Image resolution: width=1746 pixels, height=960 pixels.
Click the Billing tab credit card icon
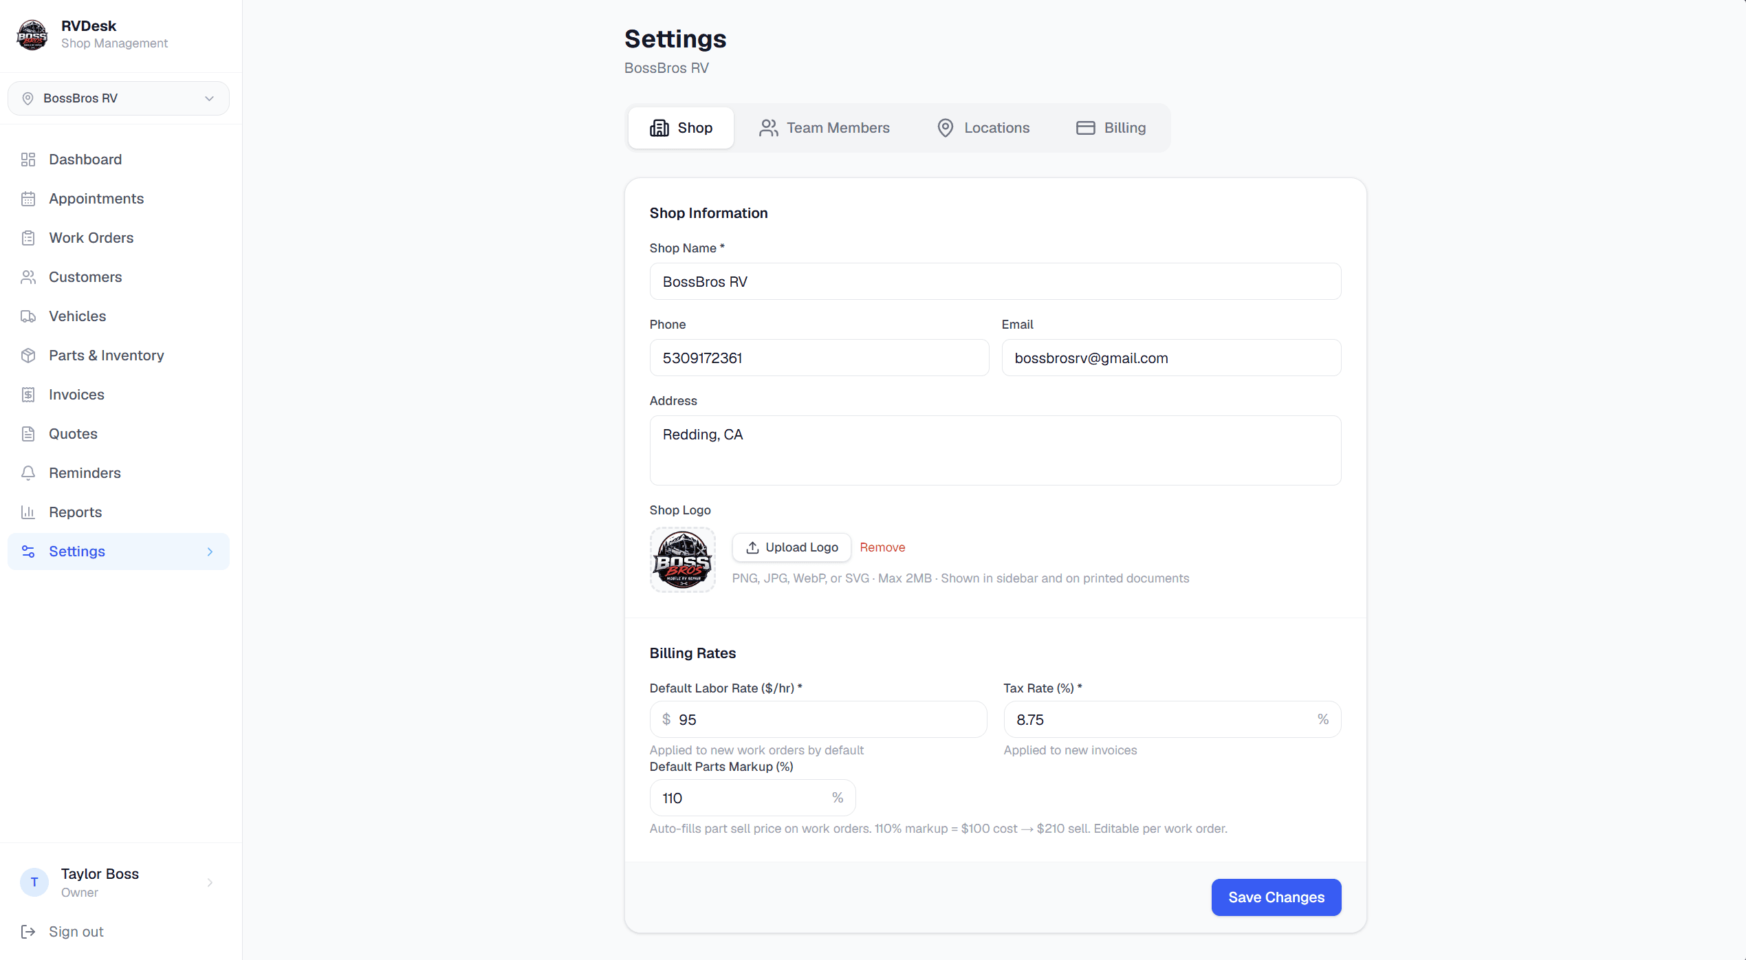[x=1086, y=128]
